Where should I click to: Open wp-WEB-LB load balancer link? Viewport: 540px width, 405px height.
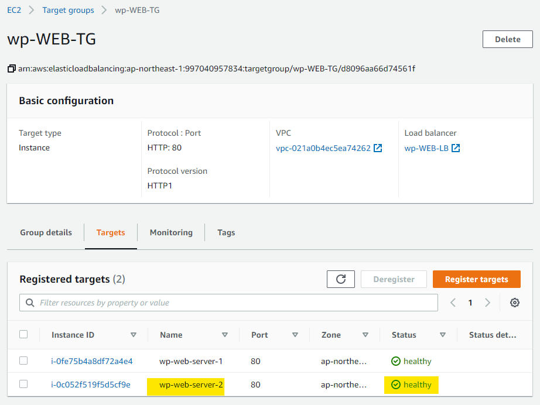[426, 148]
